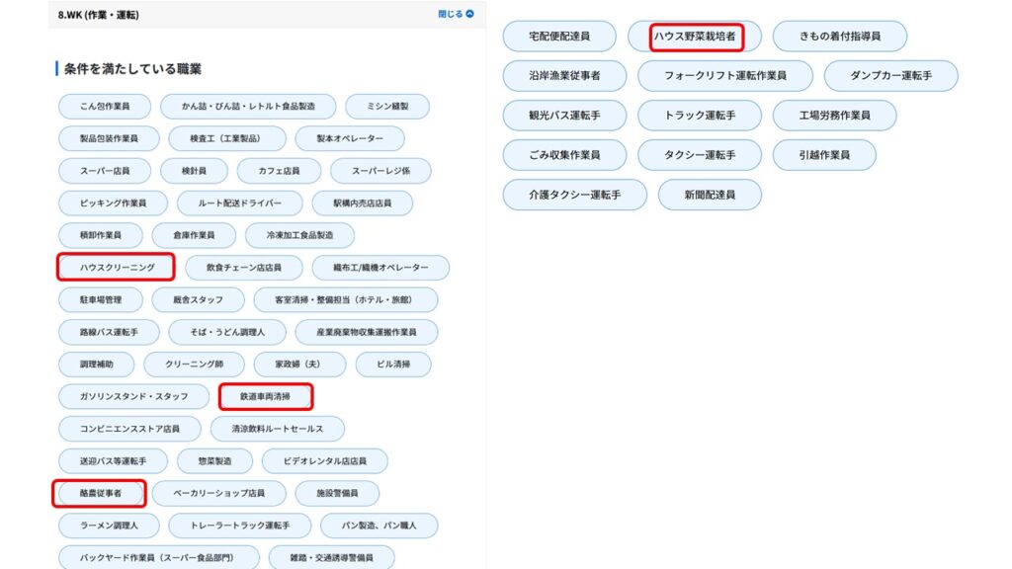Select the スーパーレジ係 tag
This screenshot has height=569, width=1012.
pyautogui.click(x=380, y=171)
